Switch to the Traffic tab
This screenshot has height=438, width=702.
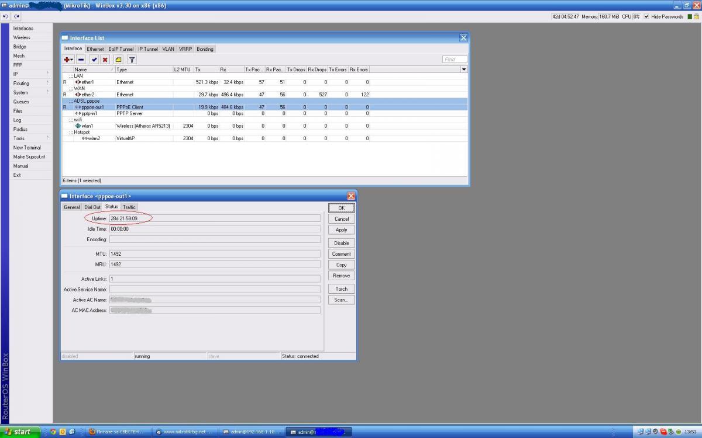[129, 207]
